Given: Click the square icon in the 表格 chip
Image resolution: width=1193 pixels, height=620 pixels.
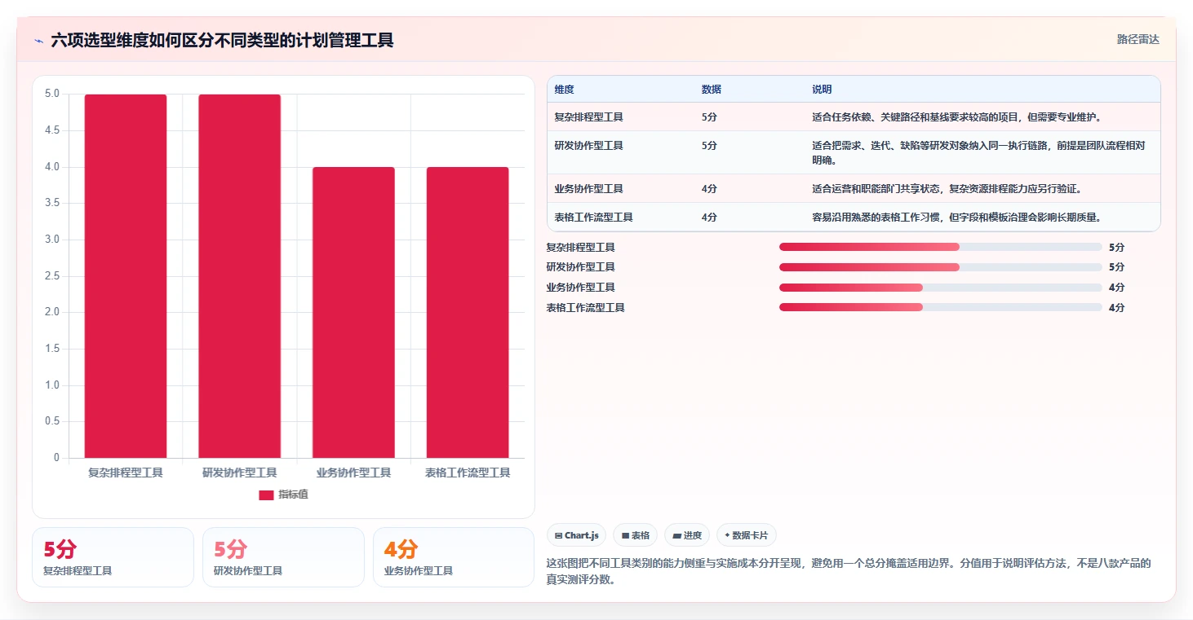Looking at the screenshot, I should 625,536.
